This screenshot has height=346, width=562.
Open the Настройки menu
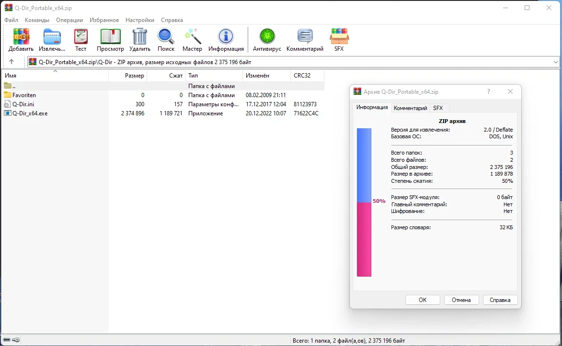[x=140, y=20]
